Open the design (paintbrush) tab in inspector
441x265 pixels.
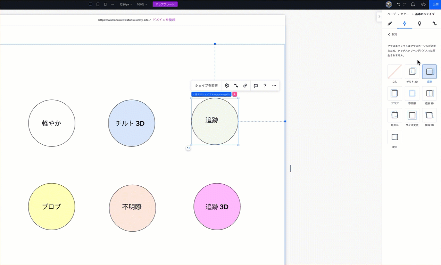click(x=390, y=24)
